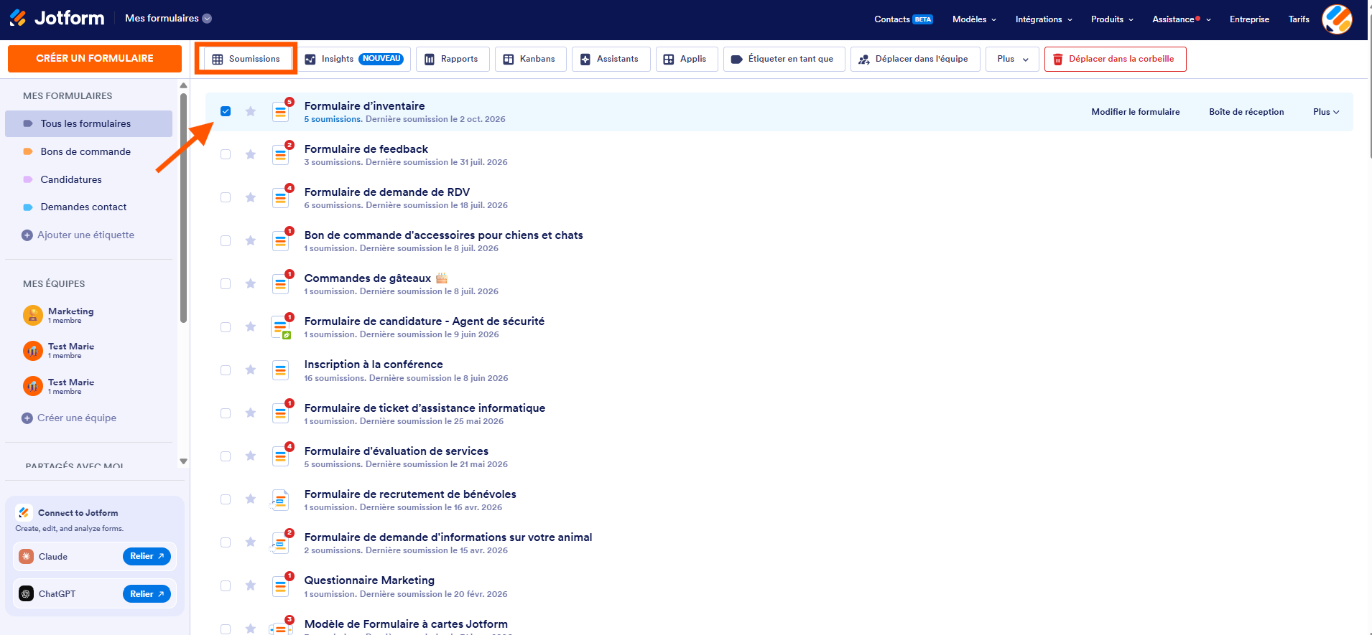The width and height of the screenshot is (1372, 635).
Task: Star the Formulaire de feedback form
Action: click(251, 154)
